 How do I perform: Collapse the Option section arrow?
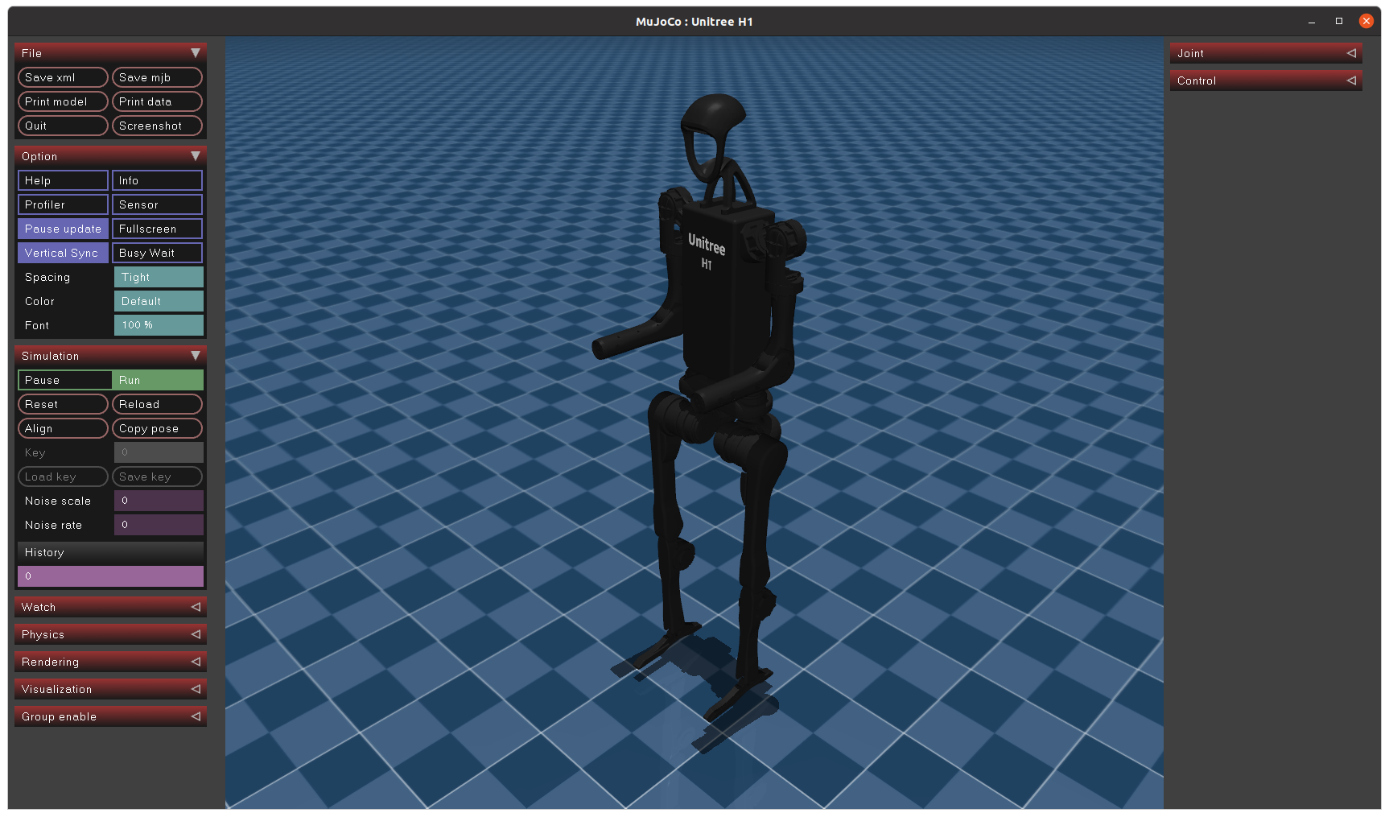tap(195, 156)
